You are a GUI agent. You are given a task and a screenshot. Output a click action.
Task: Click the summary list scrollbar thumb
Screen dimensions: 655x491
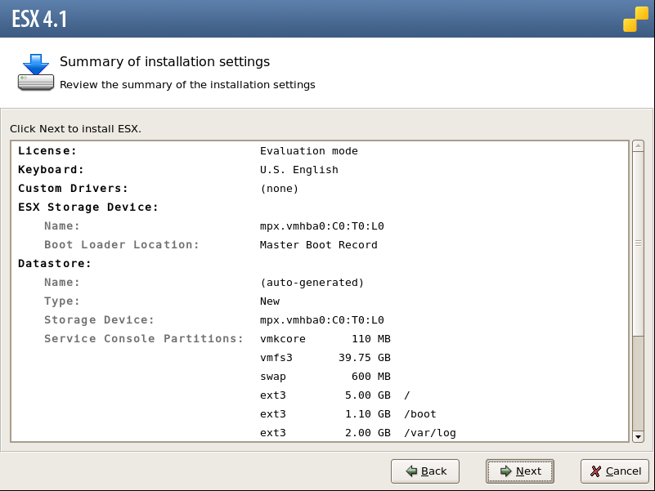[638, 243]
